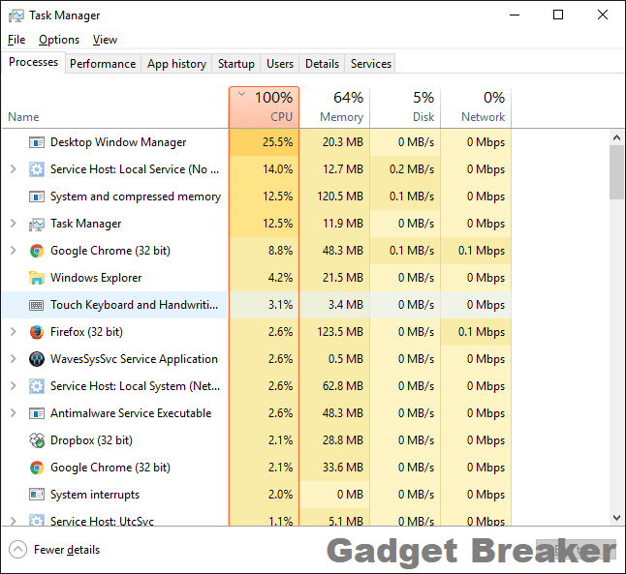Sort processes by Memory column header
This screenshot has height=574, width=626.
(x=334, y=106)
